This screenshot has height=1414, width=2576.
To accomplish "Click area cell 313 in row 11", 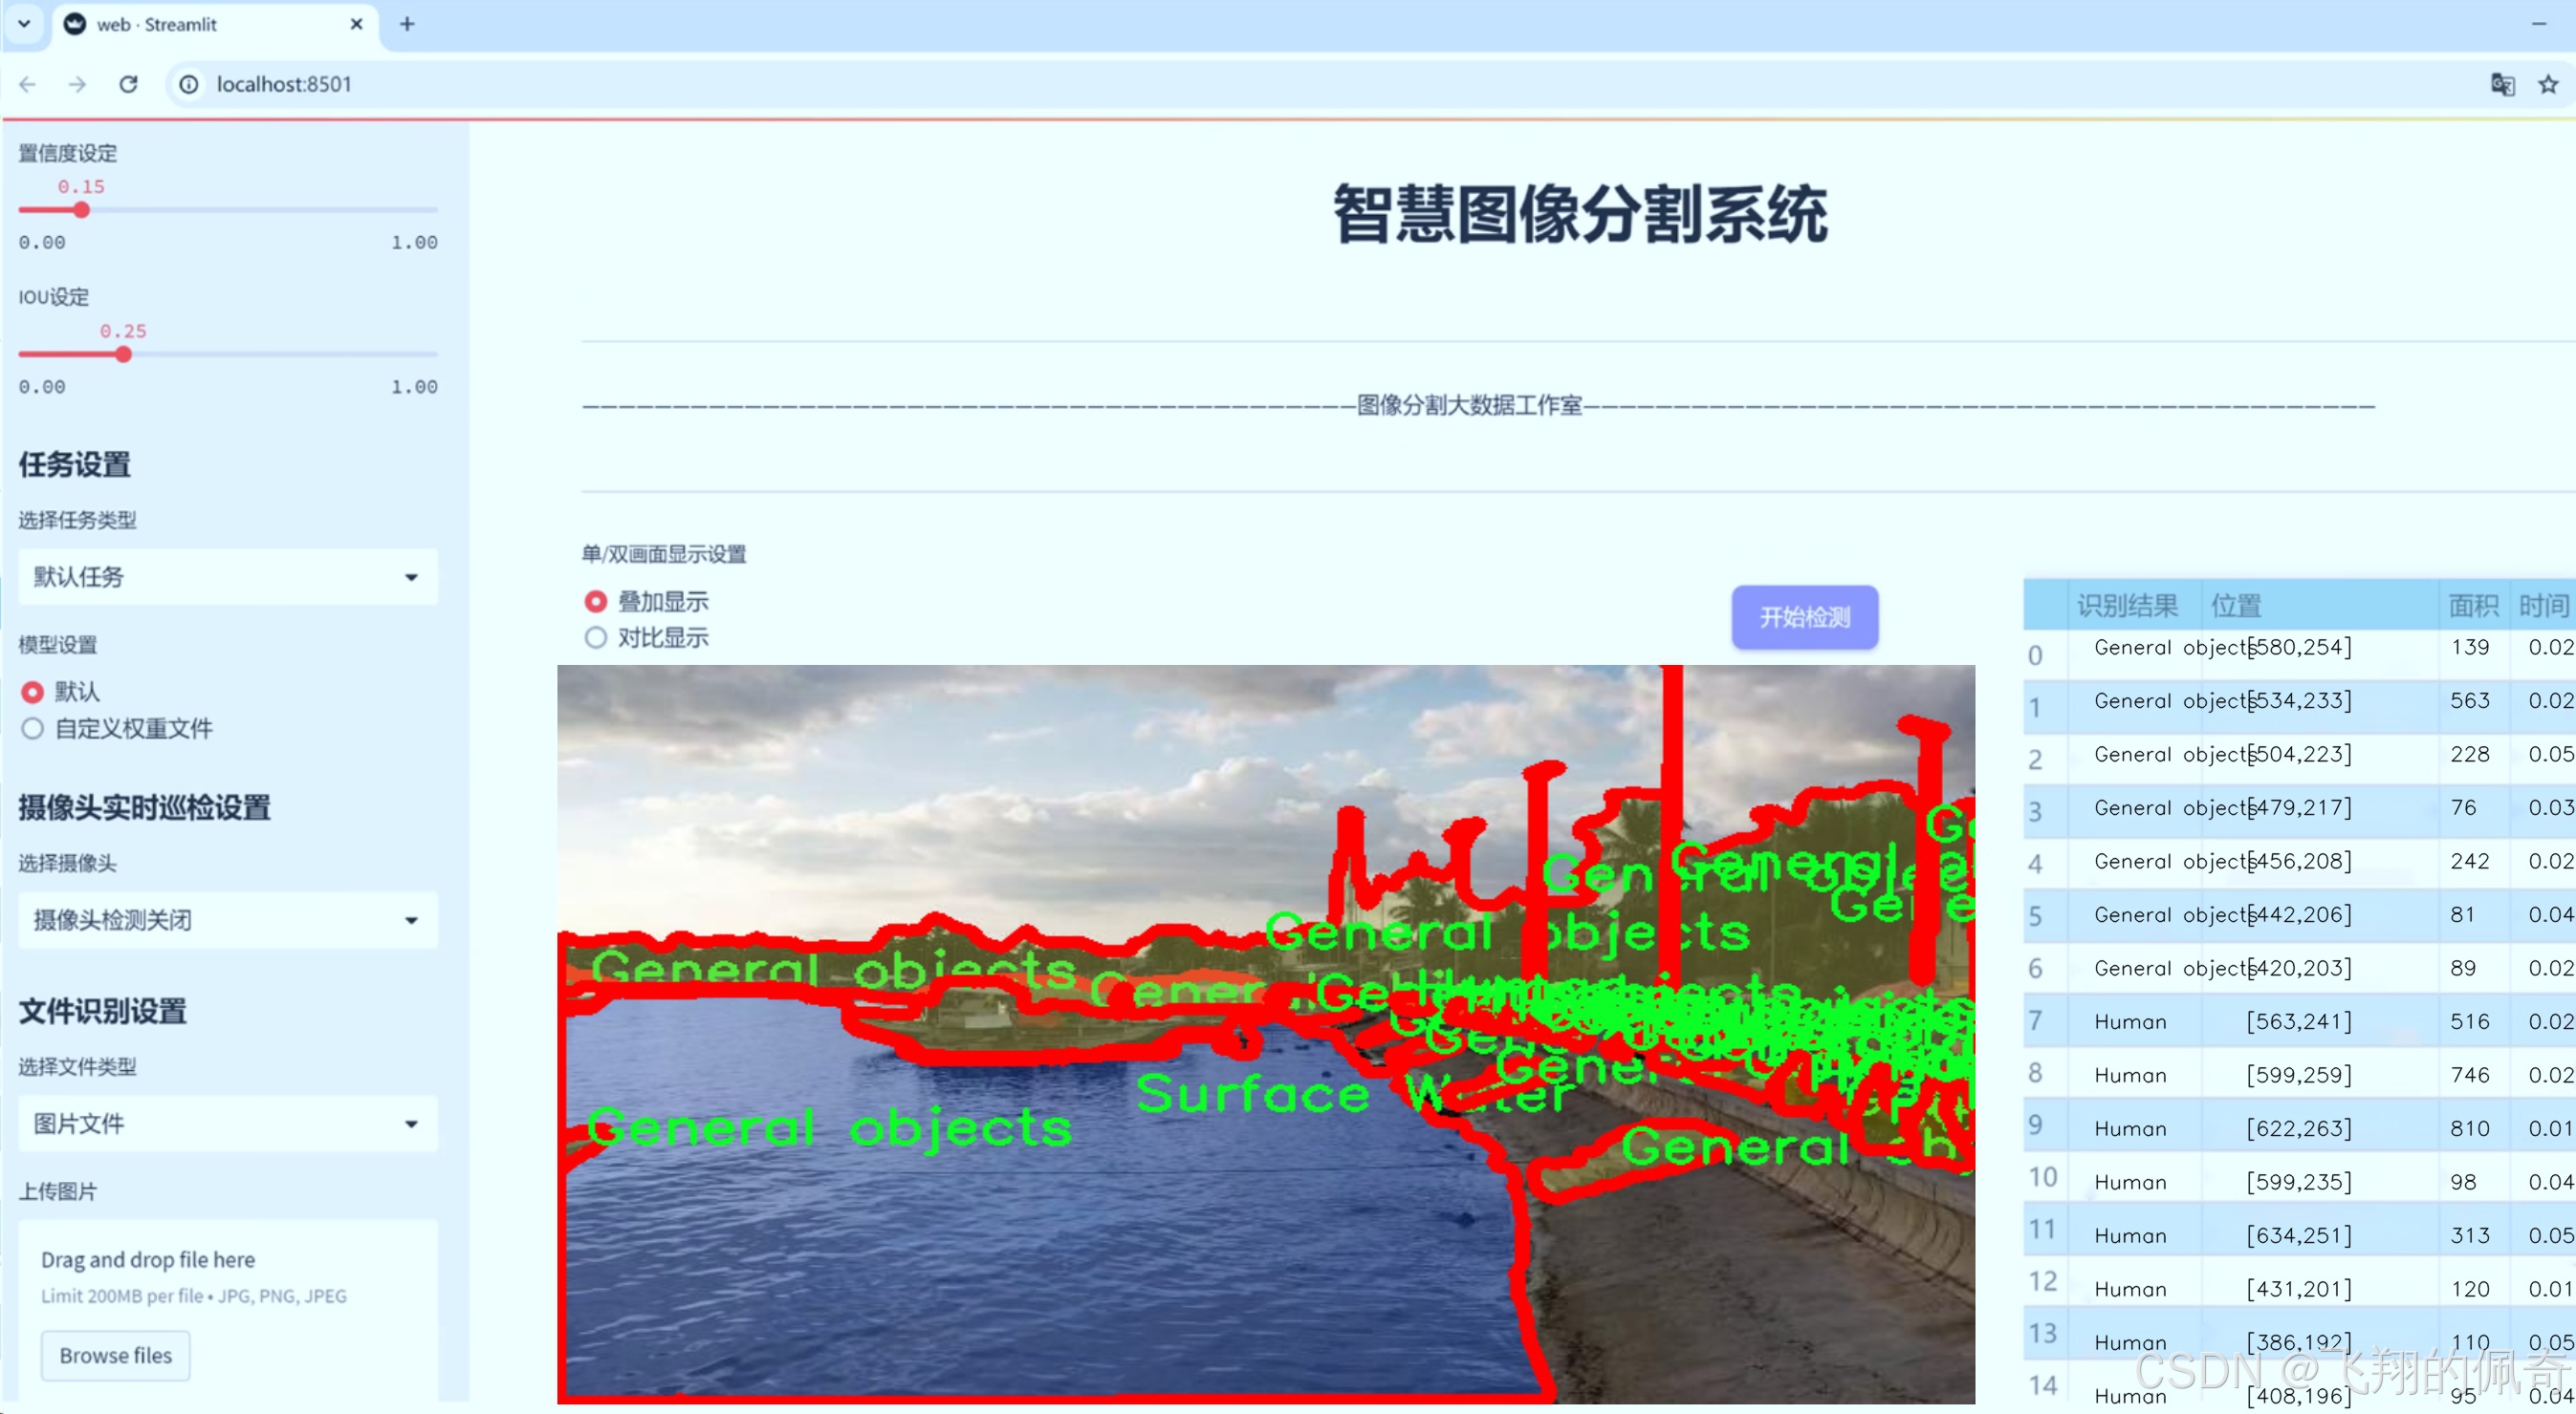I will [2469, 1235].
